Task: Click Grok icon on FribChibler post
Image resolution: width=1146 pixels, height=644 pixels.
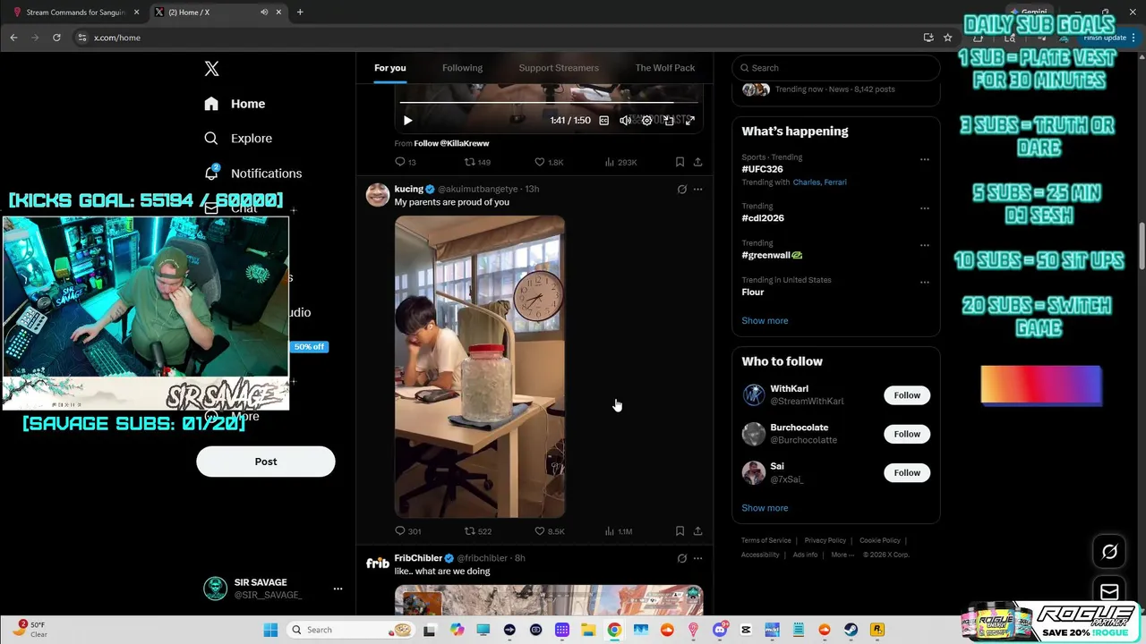Action: click(x=681, y=559)
